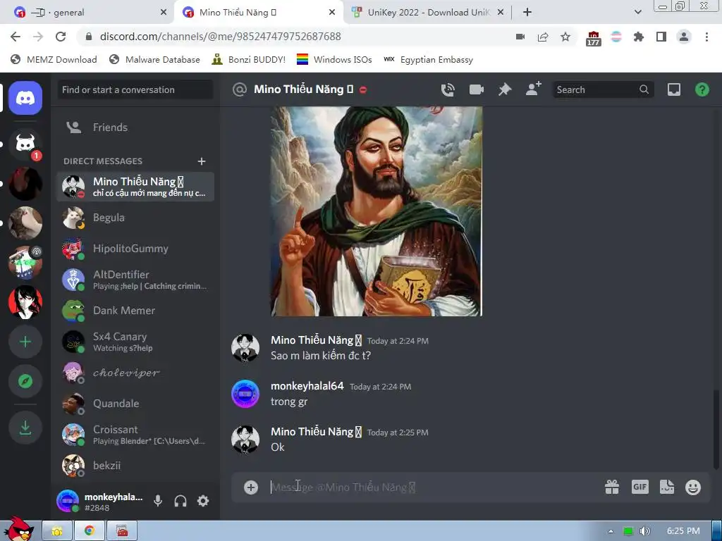
Task: Reload the Discord page
Action: tap(61, 37)
